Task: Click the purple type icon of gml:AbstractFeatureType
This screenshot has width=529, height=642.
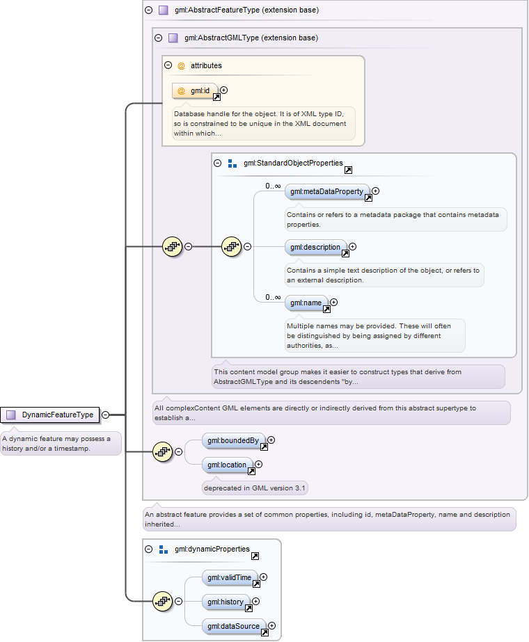Action: tap(164, 10)
